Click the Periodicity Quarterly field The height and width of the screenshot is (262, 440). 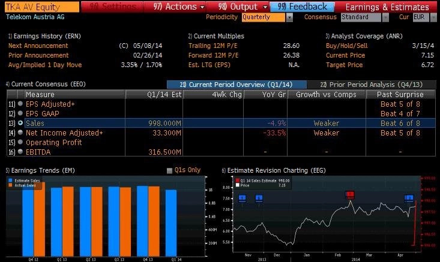(264, 17)
